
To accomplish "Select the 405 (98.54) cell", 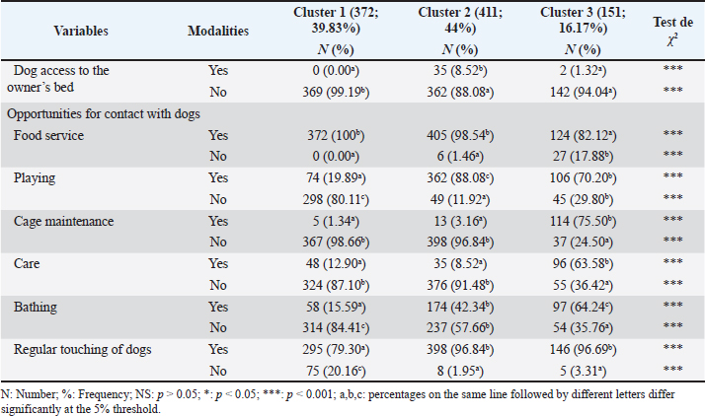I will point(454,135).
